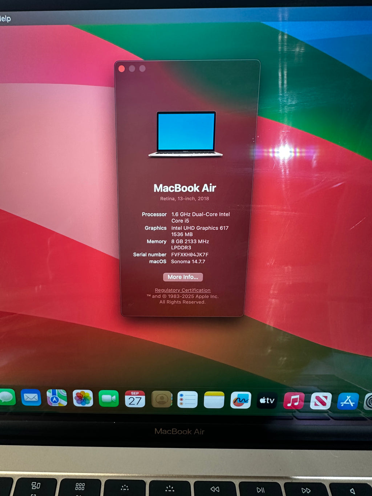The image size is (372, 496).
Task: Close the About This Mac window
Action: click(x=122, y=69)
